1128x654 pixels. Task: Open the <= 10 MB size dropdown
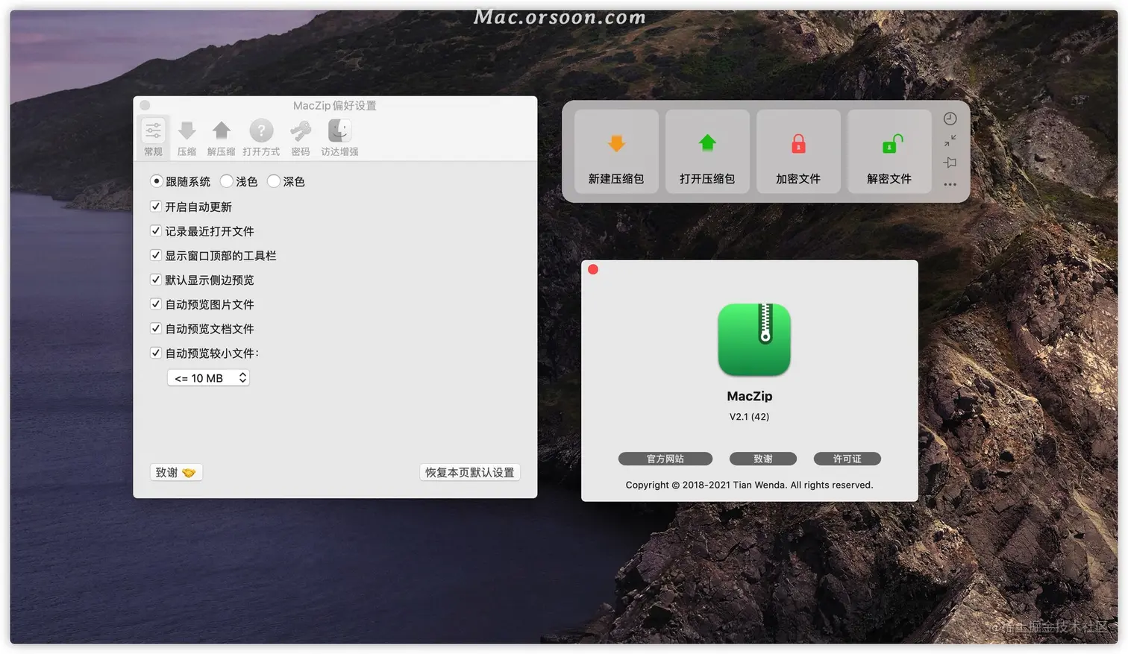208,378
